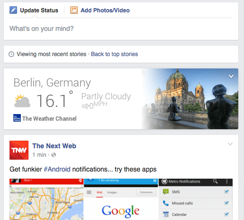The width and height of the screenshot is (244, 220).
Task: Open the map screenshot thumbnail
Action: pyautogui.click(x=47, y=199)
